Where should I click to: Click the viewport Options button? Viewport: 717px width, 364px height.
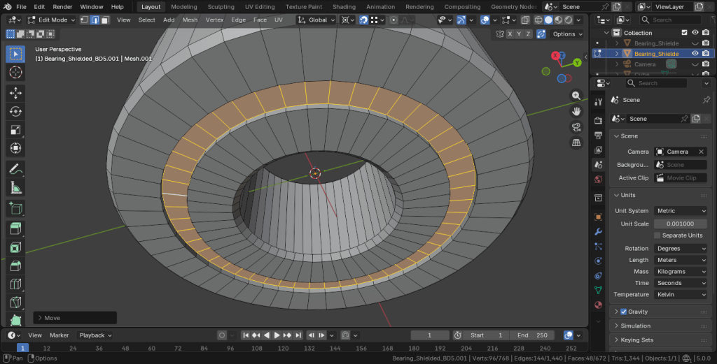click(x=567, y=34)
